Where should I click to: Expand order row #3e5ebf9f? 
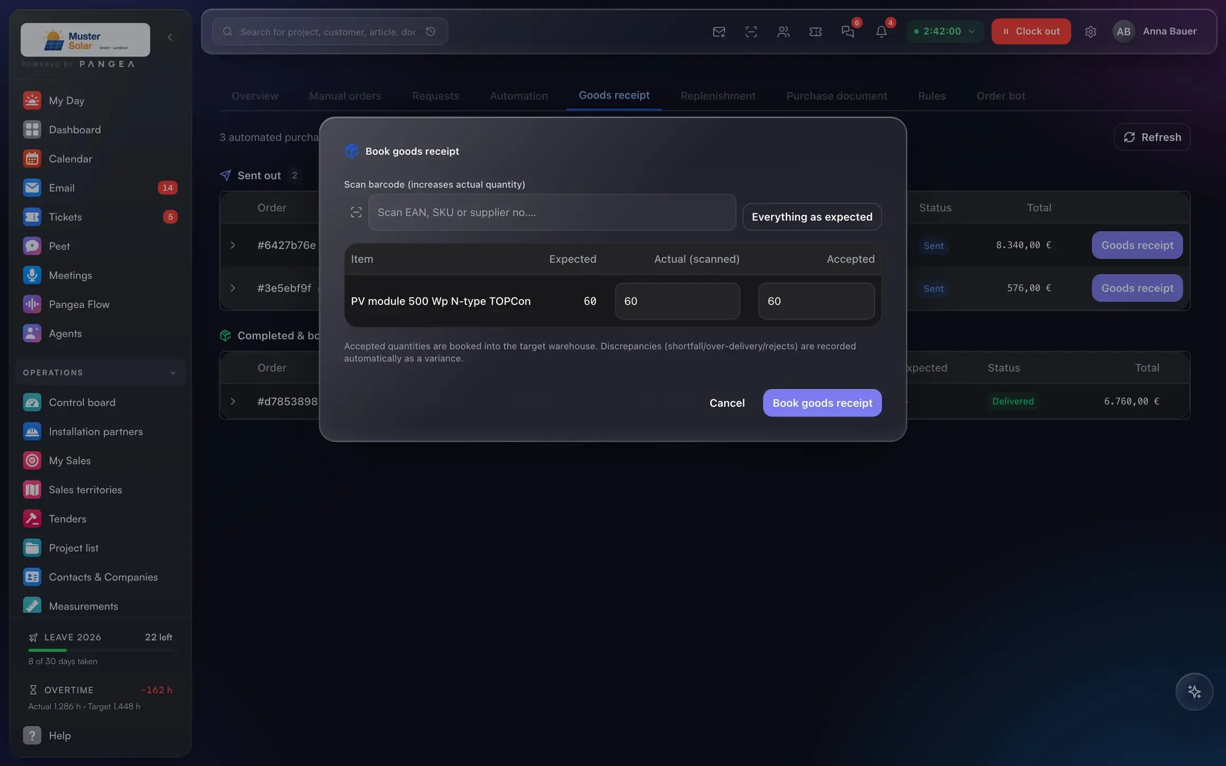233,288
